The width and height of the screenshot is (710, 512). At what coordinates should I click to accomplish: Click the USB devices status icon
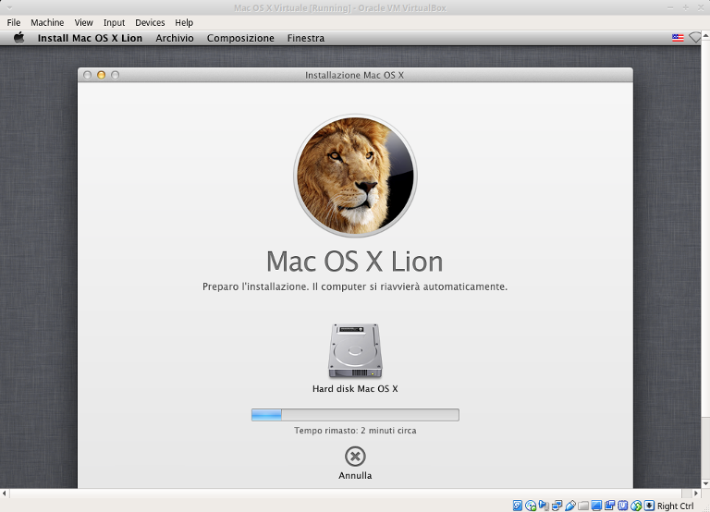click(570, 506)
